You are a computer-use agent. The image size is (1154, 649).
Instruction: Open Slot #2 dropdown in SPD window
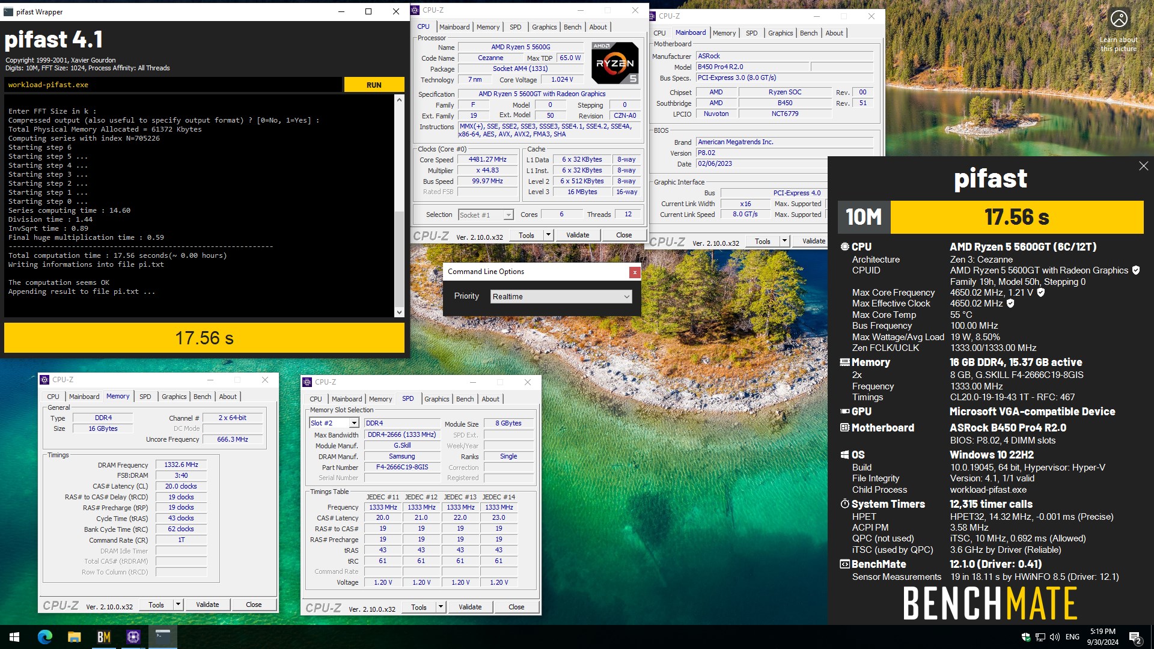coord(334,423)
